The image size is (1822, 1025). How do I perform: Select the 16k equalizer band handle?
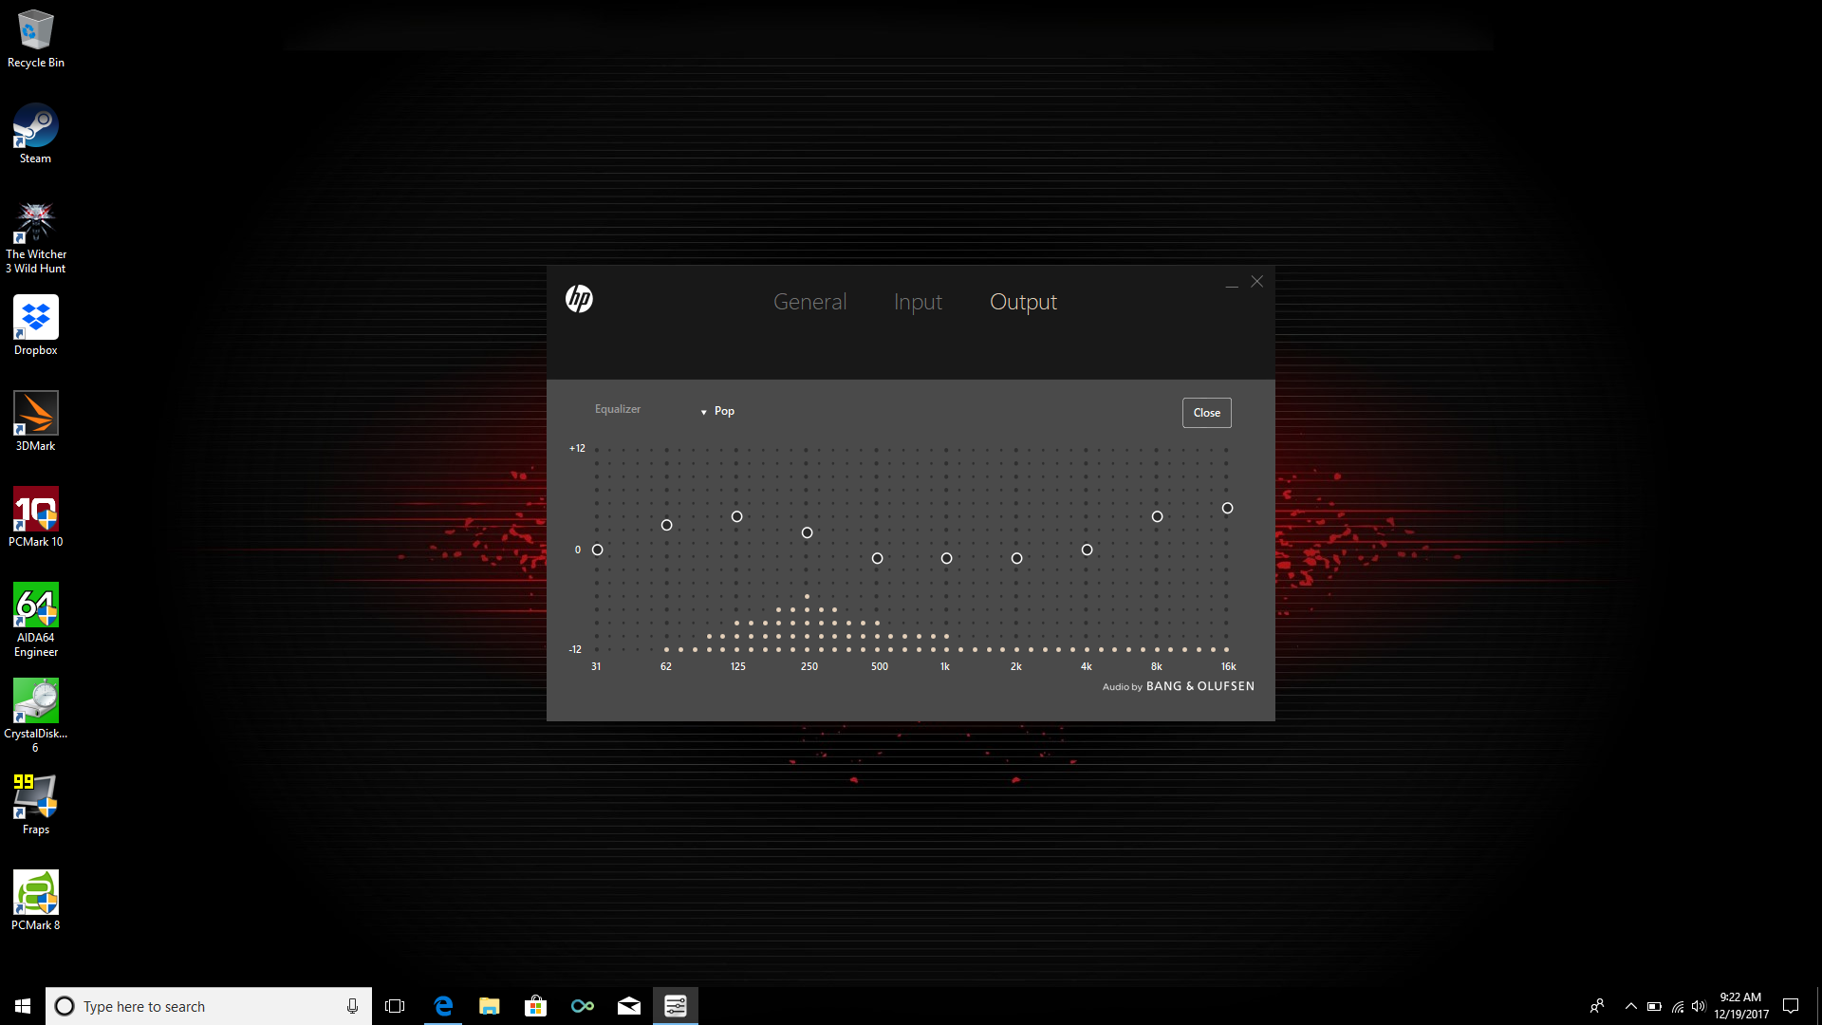(x=1227, y=508)
